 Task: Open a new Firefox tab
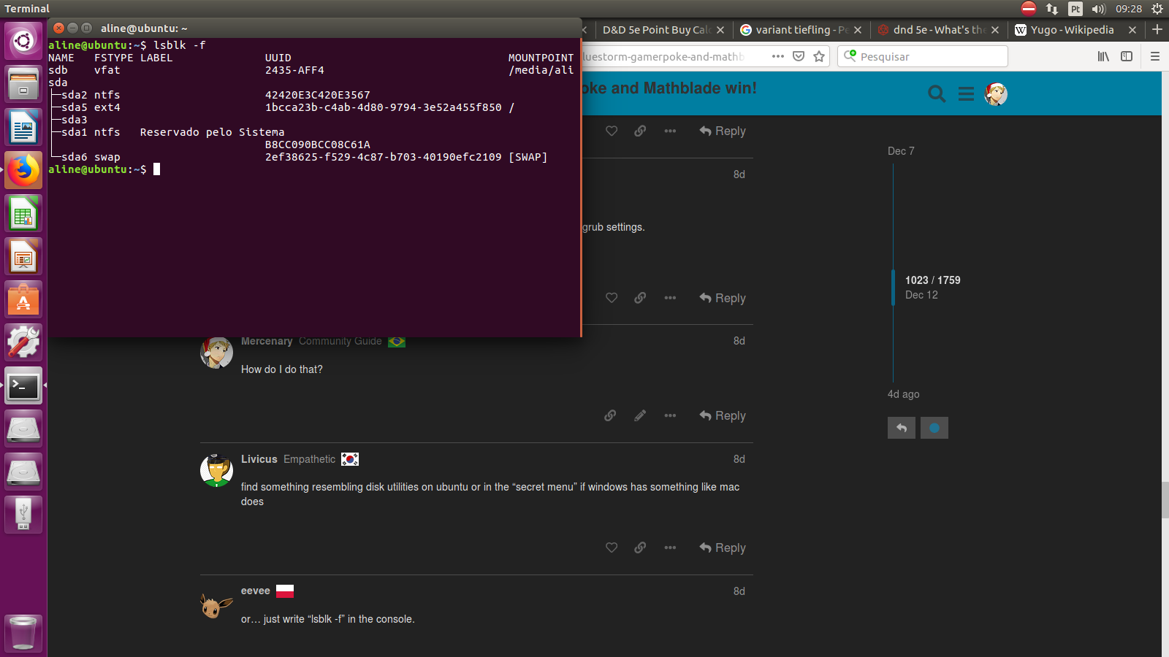click(x=1157, y=29)
